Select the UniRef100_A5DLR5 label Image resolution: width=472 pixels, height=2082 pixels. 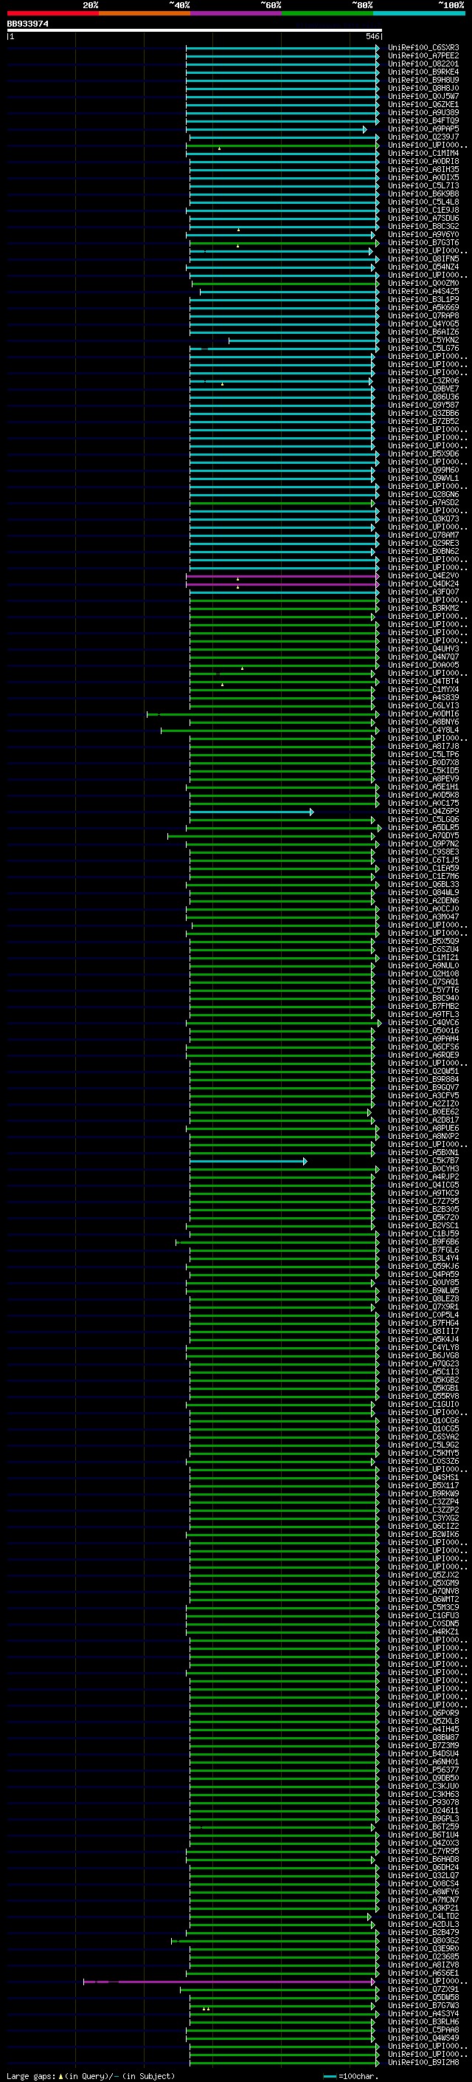point(423,828)
